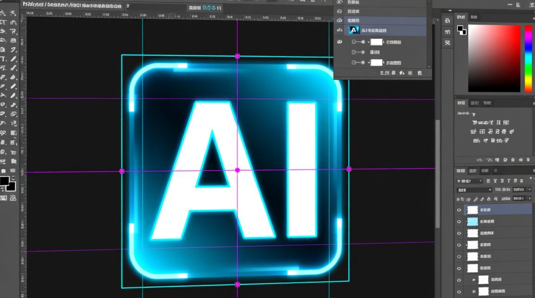This screenshot has width=535, height=298.
Task: Click the rainbow hue strip in the Color panel
Action: click(x=528, y=58)
